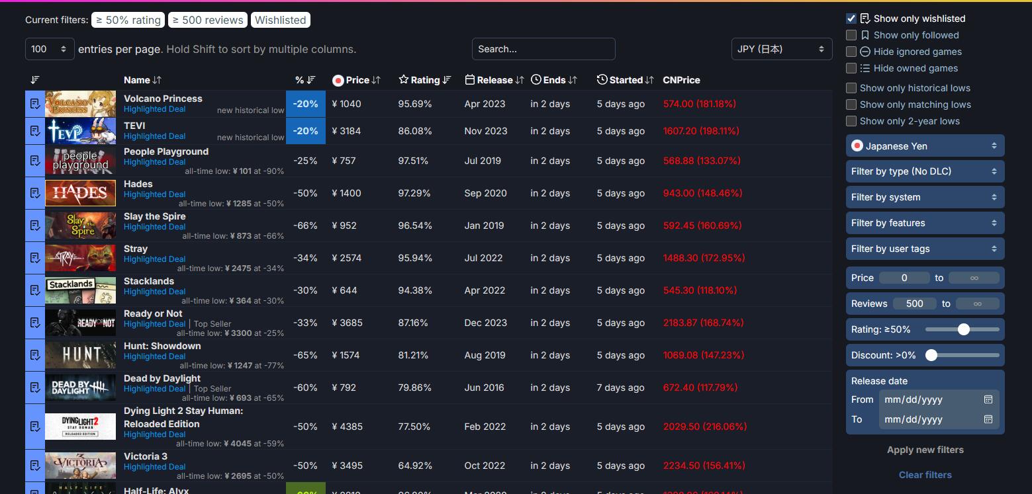Click wishlist icon in TEVI row
Image resolution: width=1032 pixels, height=494 pixels.
tap(34, 131)
